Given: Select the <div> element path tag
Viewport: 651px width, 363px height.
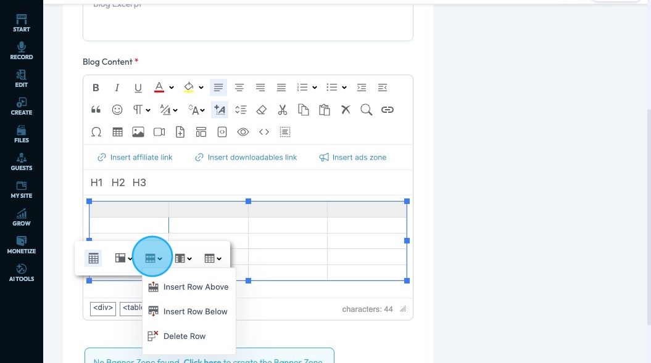Looking at the screenshot, I should (103, 308).
